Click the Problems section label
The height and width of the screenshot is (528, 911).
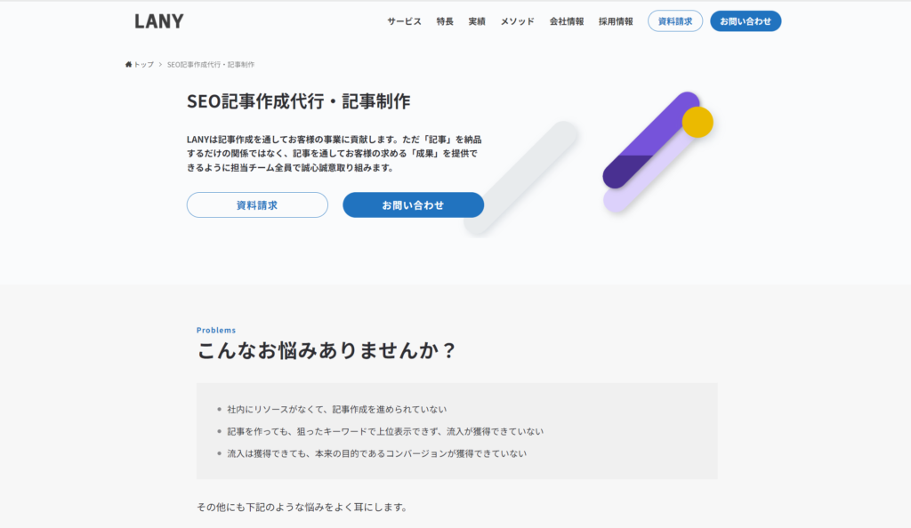214,330
